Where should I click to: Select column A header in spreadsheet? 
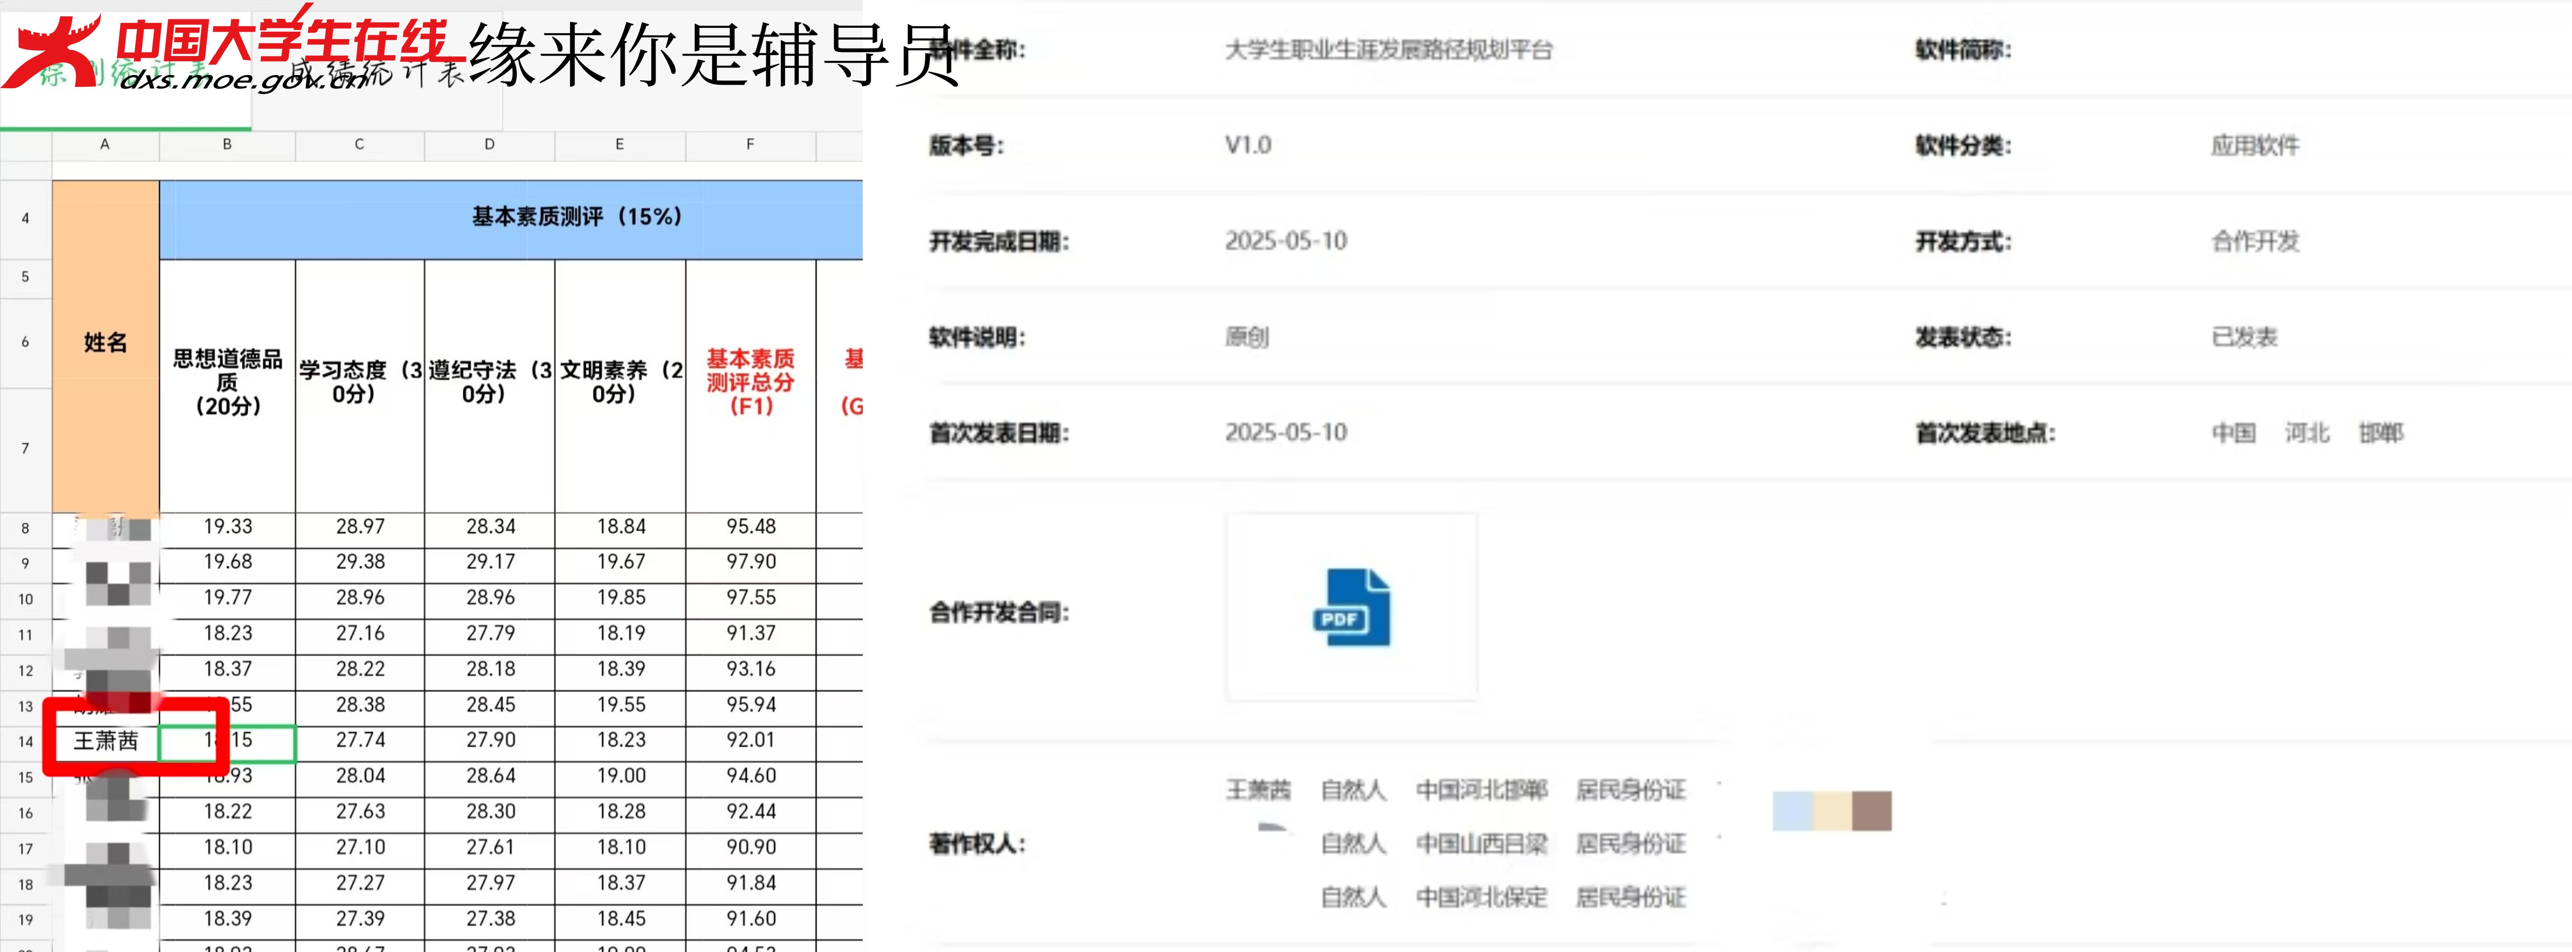coord(105,145)
